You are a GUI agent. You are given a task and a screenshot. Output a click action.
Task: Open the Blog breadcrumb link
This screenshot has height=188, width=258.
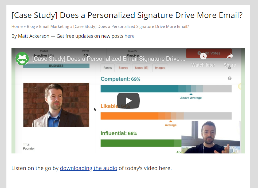pos(31,27)
